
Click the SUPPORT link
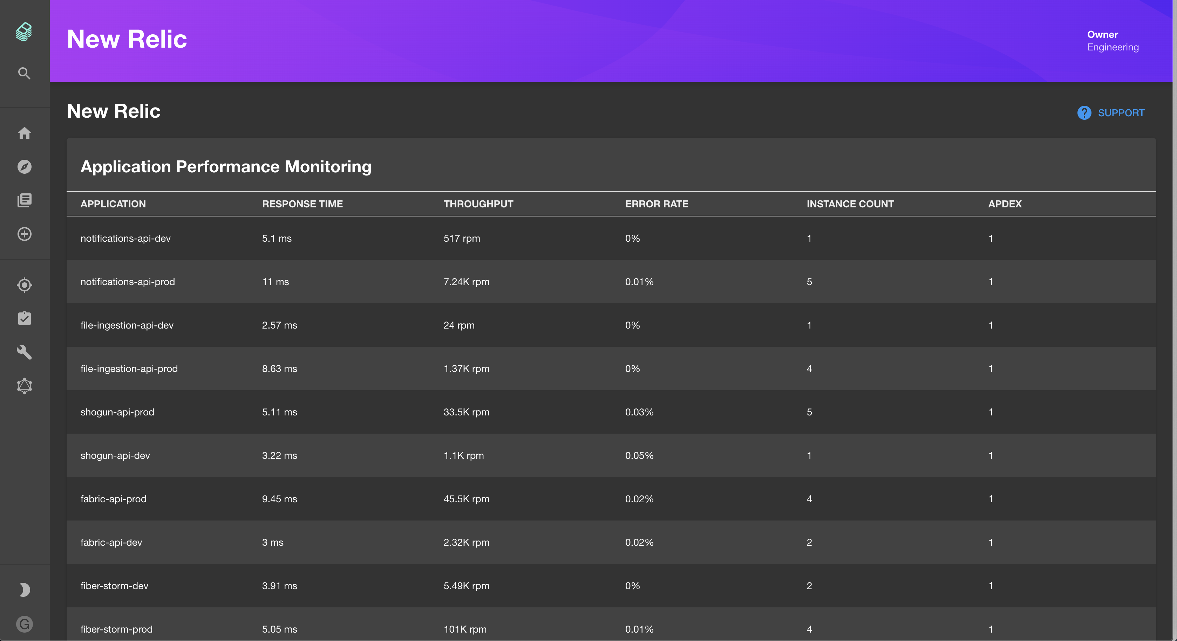[x=1121, y=113]
